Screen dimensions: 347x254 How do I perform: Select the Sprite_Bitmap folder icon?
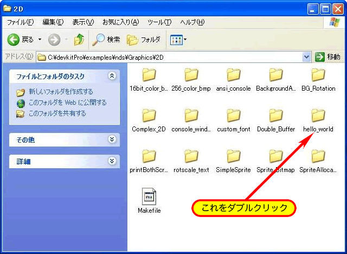point(276,156)
